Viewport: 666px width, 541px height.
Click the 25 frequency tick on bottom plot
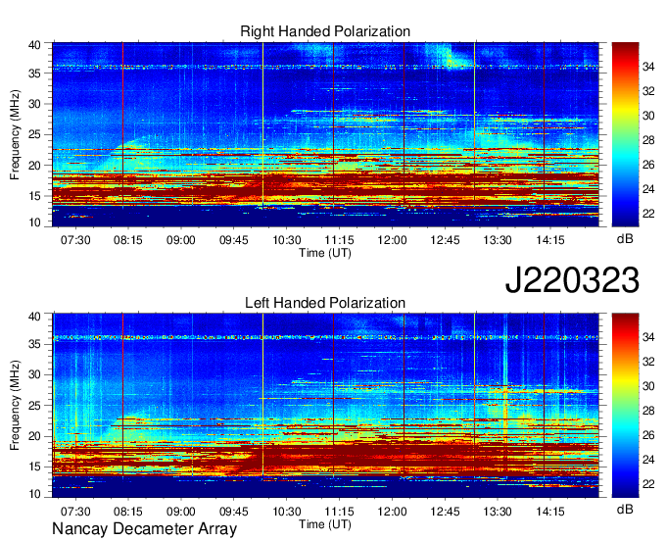coord(34,406)
